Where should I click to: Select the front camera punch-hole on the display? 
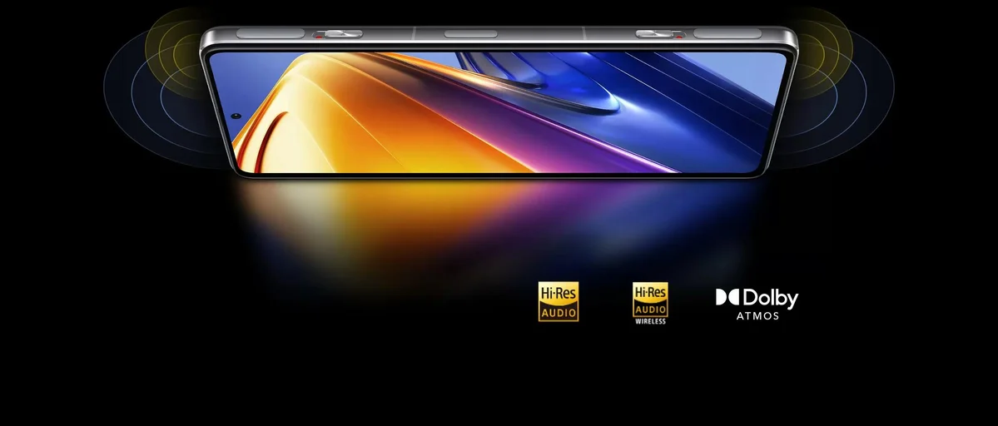[237, 116]
